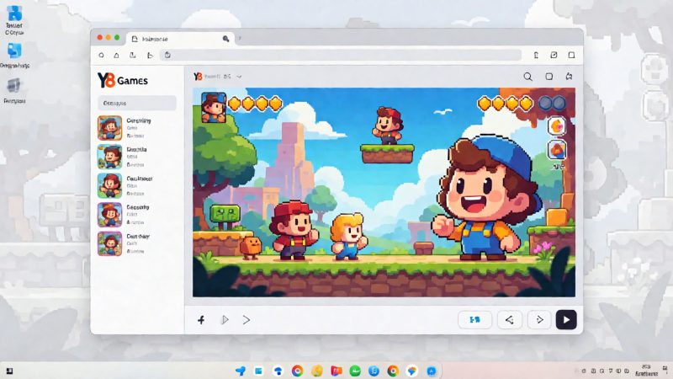Image resolution: width=673 pixels, height=379 pixels.
Task: Open the fifth game thumbnail in the sidebar list
Action: (109, 243)
